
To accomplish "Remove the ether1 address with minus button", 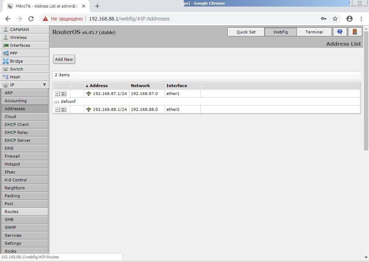I will [x=57, y=94].
